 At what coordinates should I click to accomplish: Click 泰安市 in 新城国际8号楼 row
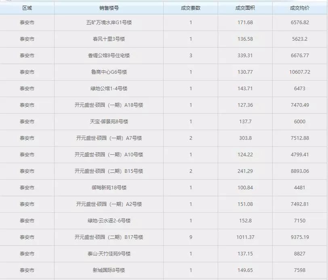tap(27, 270)
